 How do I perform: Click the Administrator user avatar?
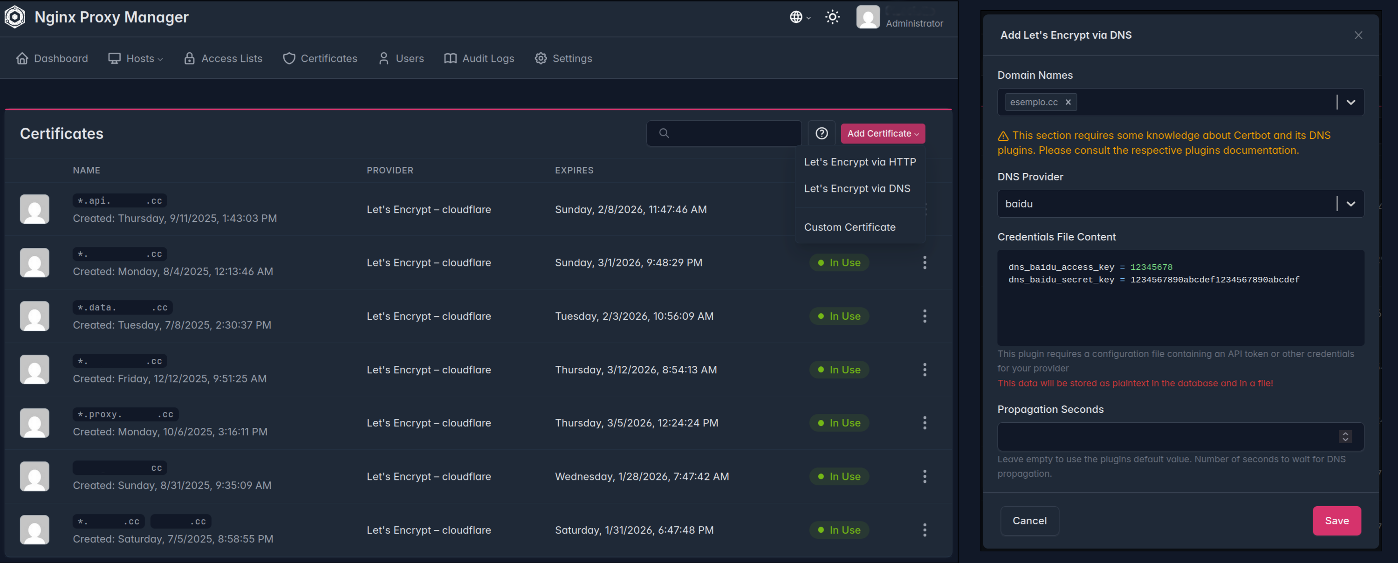tap(867, 17)
